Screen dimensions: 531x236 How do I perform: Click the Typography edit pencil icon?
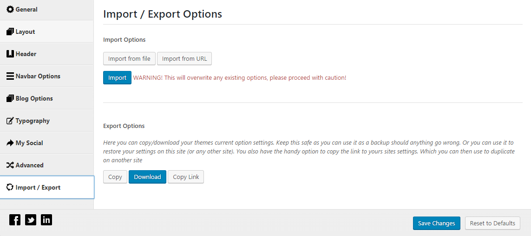coord(10,121)
